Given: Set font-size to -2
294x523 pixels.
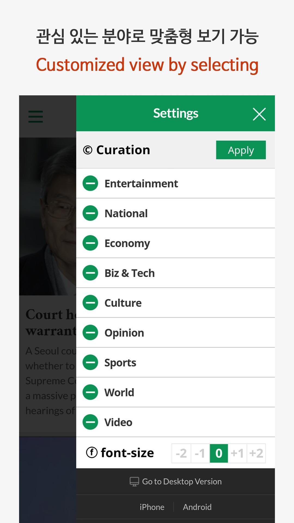Looking at the screenshot, I should (181, 453).
